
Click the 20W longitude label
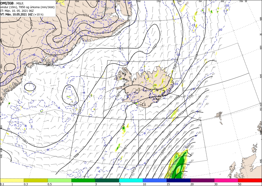coord(138,1)
